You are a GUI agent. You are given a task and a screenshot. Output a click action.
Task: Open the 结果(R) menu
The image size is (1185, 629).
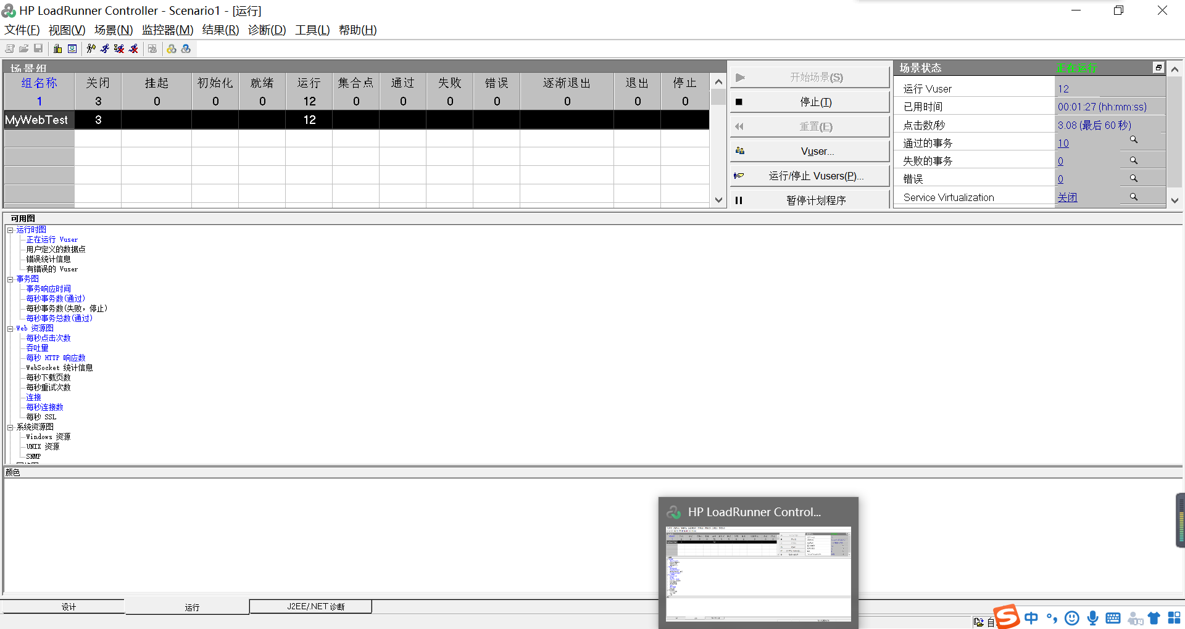tap(221, 30)
